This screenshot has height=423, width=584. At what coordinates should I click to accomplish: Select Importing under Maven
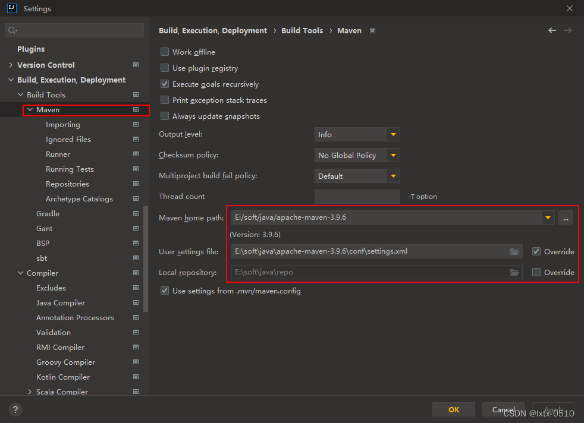click(x=63, y=125)
